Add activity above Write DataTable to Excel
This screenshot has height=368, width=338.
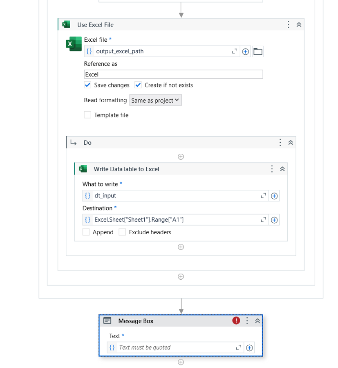181,157
